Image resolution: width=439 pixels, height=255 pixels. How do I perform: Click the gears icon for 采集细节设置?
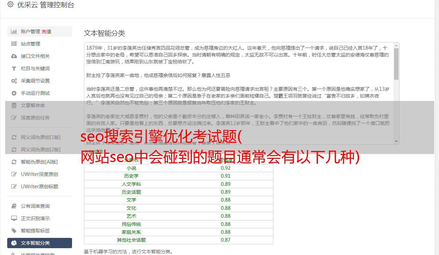click(x=14, y=81)
